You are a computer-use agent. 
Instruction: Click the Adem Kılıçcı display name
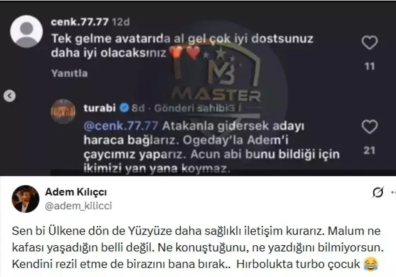[x=76, y=192]
